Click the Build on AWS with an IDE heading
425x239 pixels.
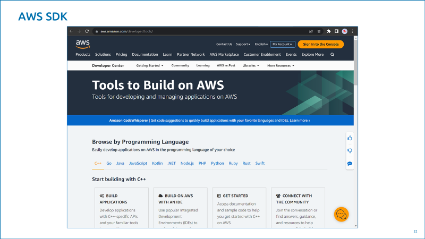176,199
